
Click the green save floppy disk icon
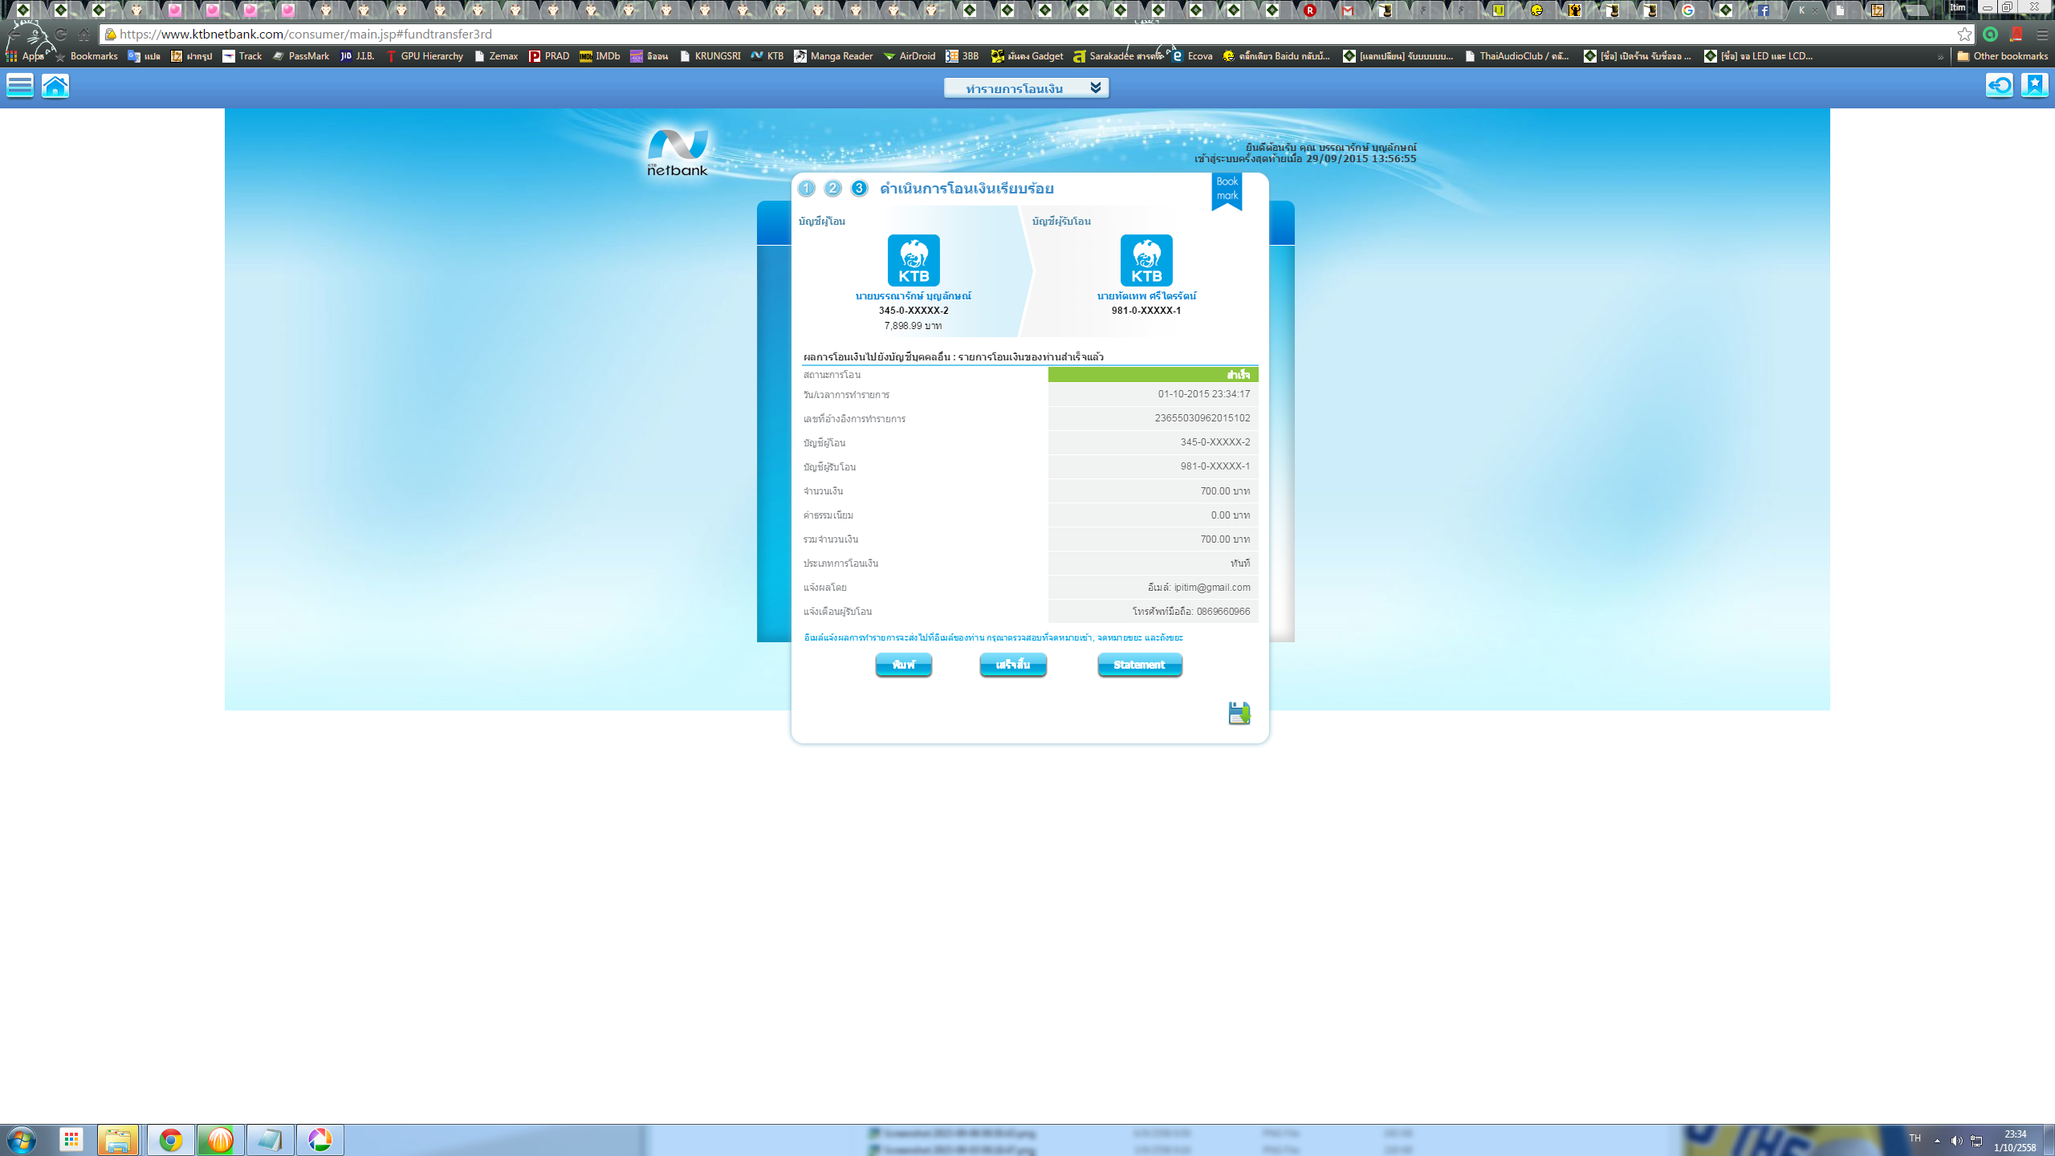tap(1239, 713)
